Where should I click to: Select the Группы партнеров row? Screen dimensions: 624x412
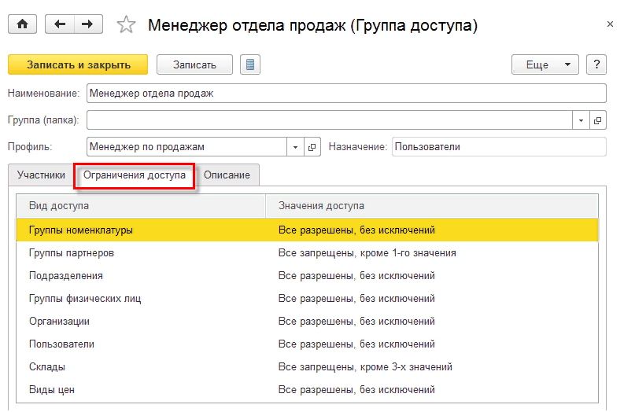(x=72, y=253)
